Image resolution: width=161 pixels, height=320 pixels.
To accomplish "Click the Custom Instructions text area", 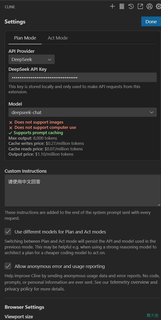I will coord(83,190).
